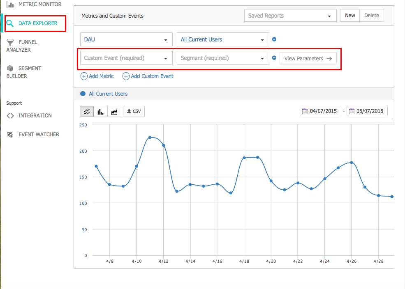Screen dimensions: 405x289
Task: Toggle All Current Users series visibility
Action: coord(83,94)
